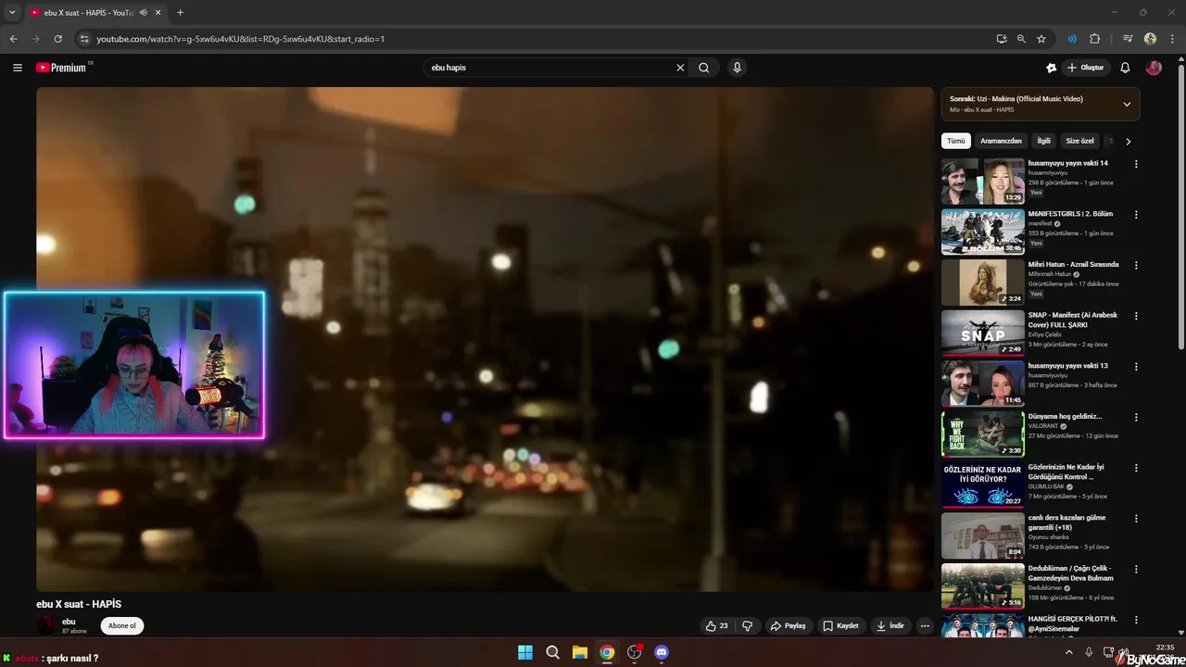The height and width of the screenshot is (667, 1186).
Task: Open HANGİSİ GERÇEK PİLOT video title
Action: coord(1073,623)
